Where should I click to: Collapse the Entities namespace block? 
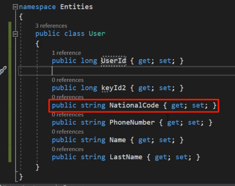15,7
